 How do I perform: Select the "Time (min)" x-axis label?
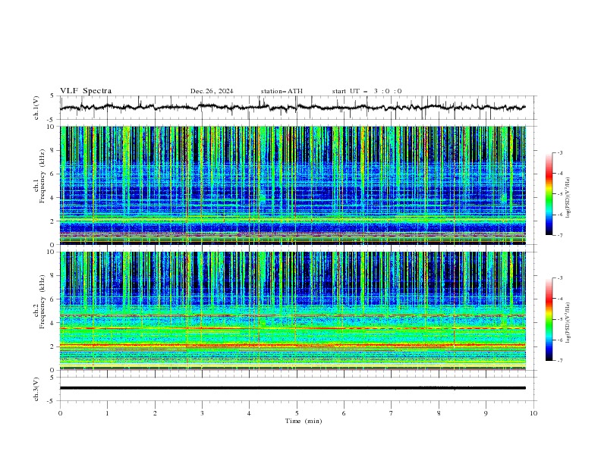point(304,421)
